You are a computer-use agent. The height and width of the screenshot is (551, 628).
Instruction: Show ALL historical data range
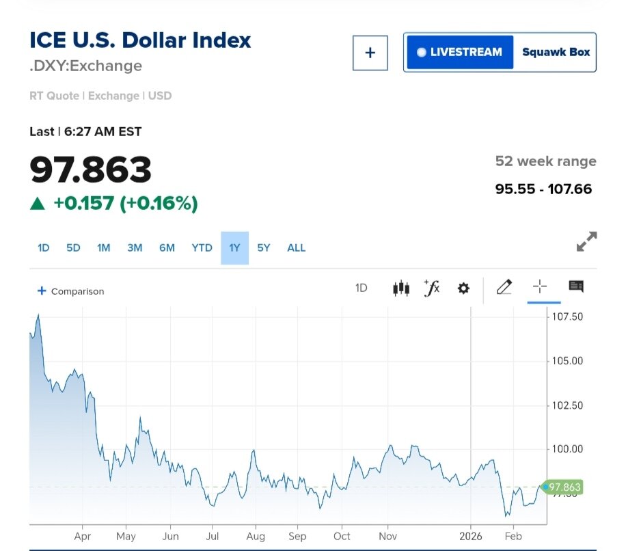pos(297,248)
